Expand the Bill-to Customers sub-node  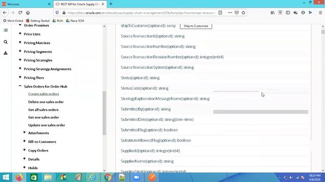24,141
